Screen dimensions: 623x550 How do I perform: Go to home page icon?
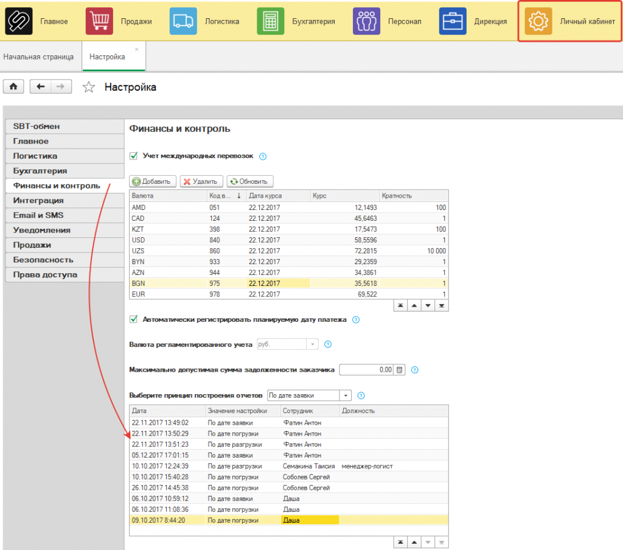(x=13, y=86)
